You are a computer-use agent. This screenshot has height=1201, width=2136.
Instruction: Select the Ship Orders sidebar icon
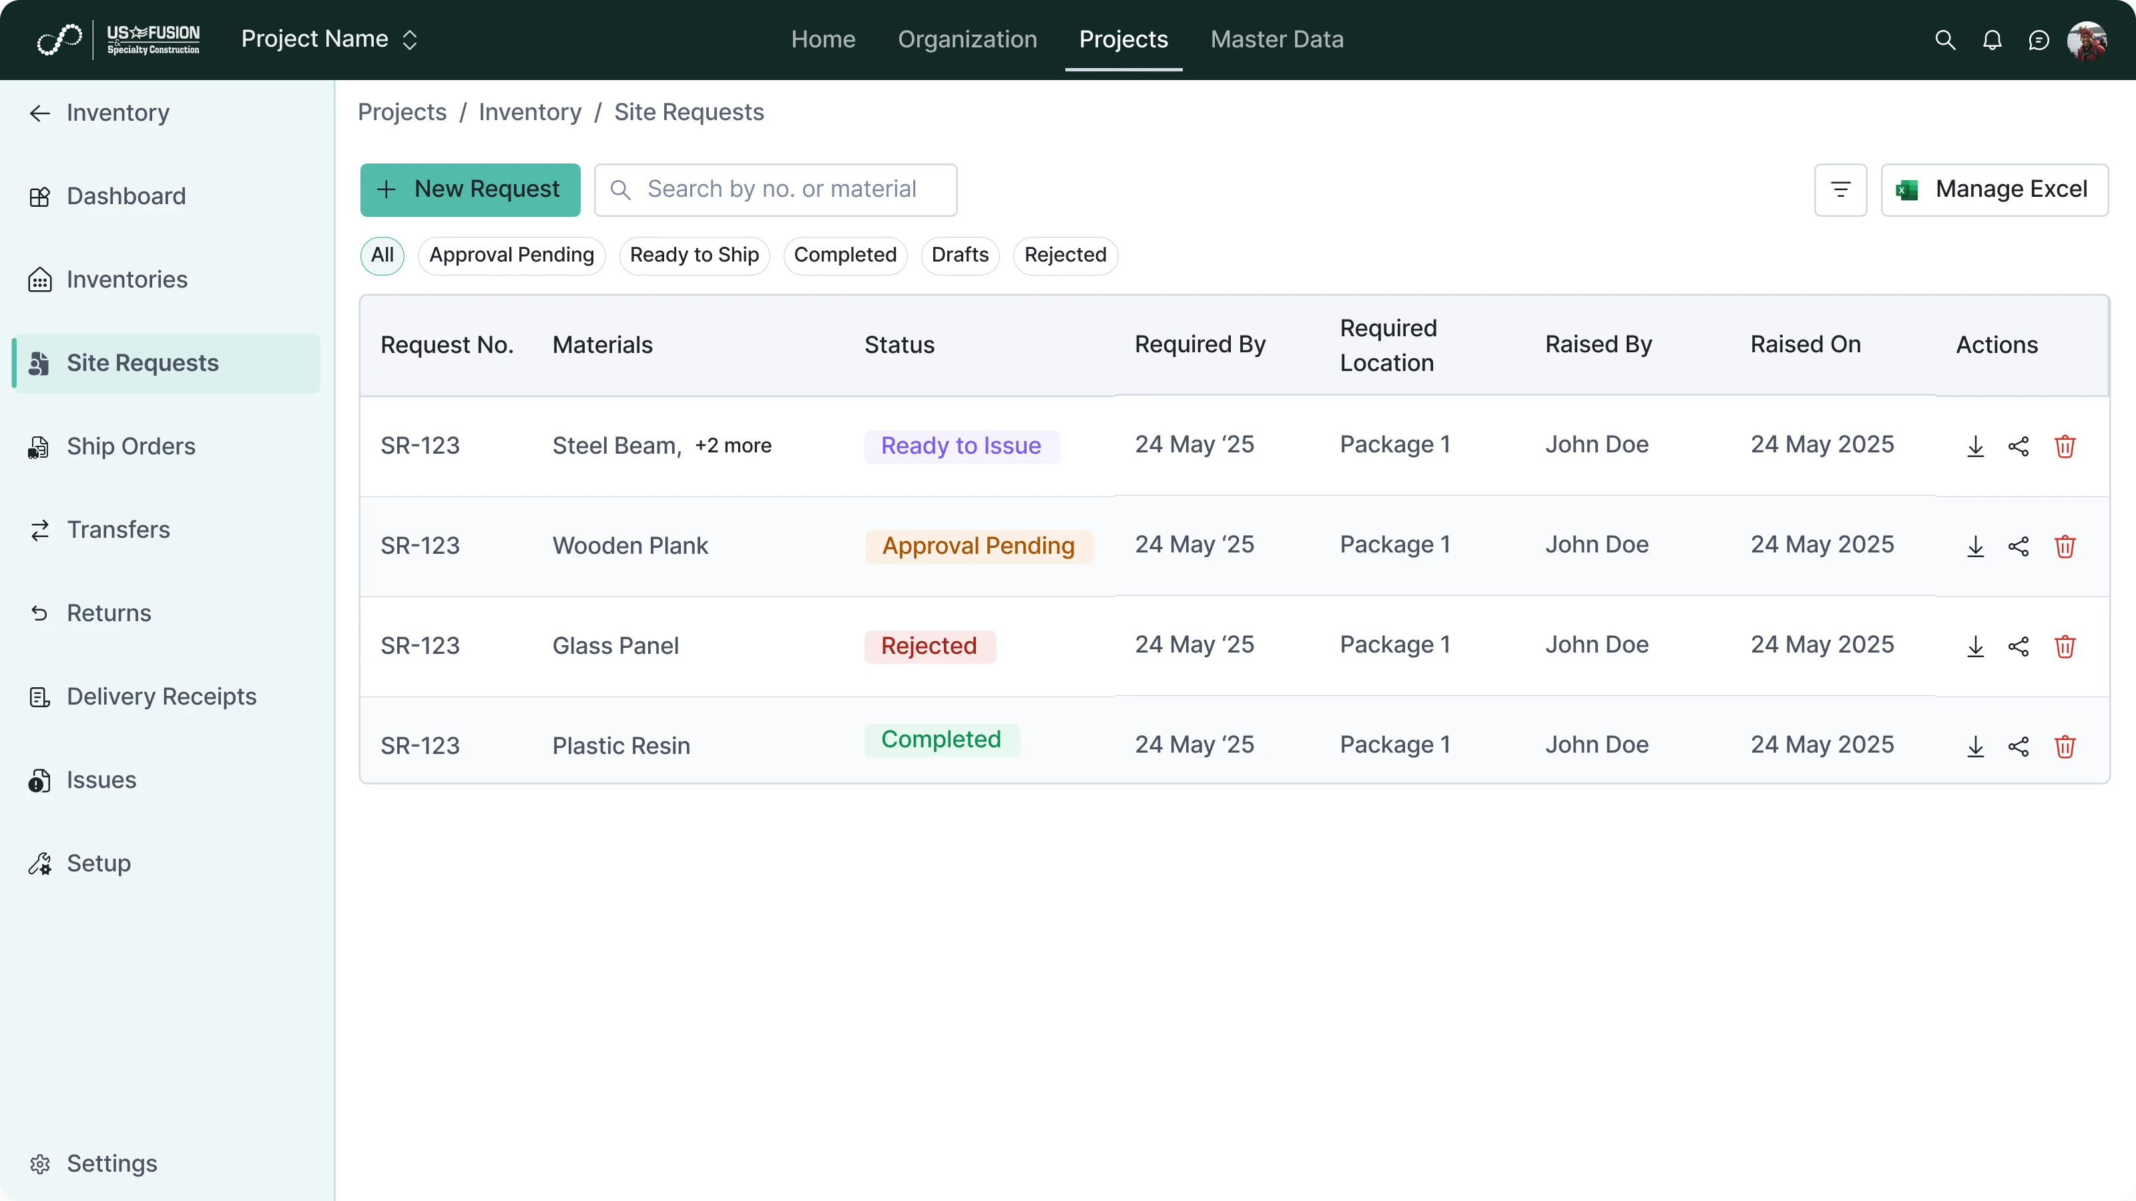pos(39,447)
